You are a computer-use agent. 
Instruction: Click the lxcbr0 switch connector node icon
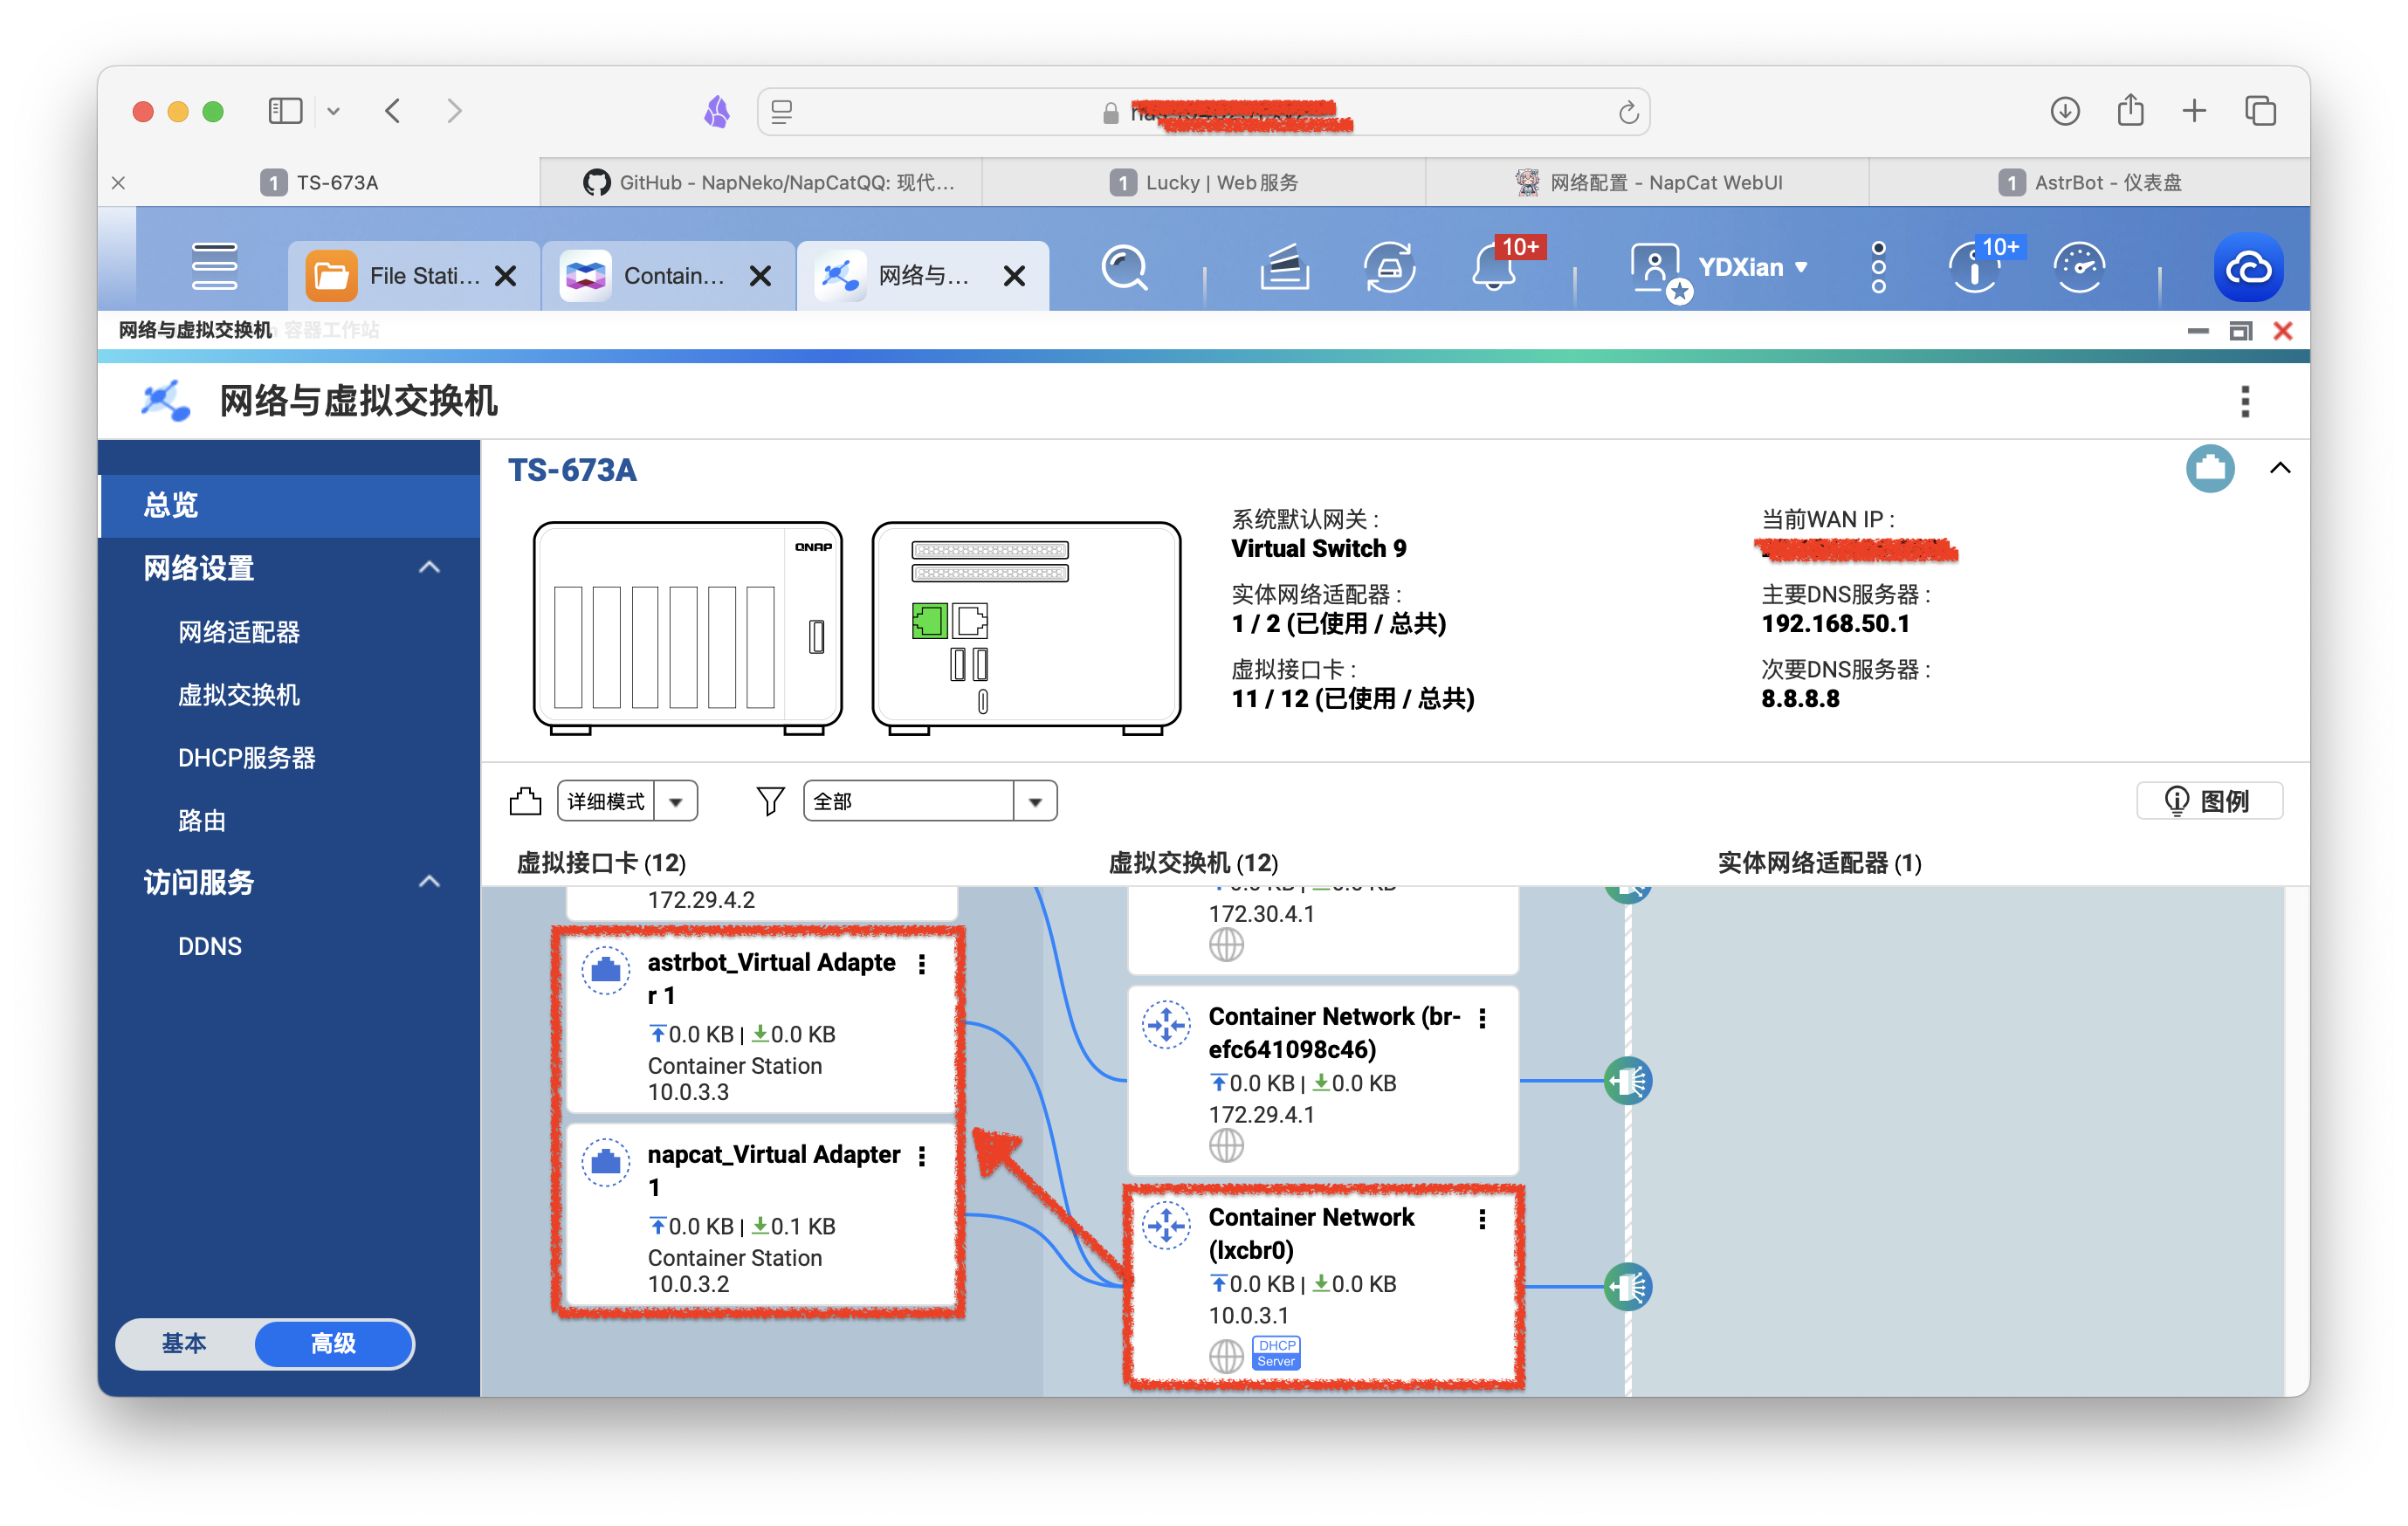click(1628, 1287)
